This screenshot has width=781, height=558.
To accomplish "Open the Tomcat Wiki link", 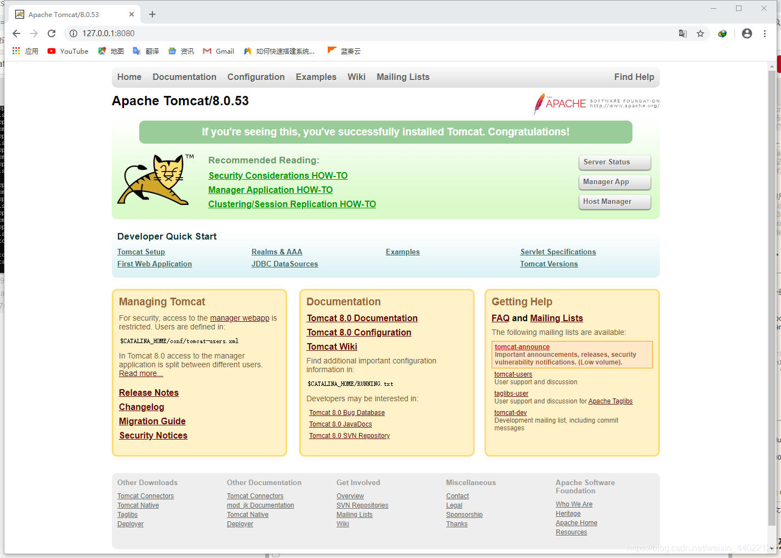I will pyautogui.click(x=332, y=347).
